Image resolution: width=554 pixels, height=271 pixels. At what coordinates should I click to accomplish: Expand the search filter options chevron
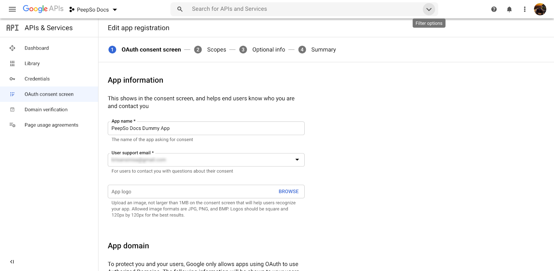pos(429,9)
